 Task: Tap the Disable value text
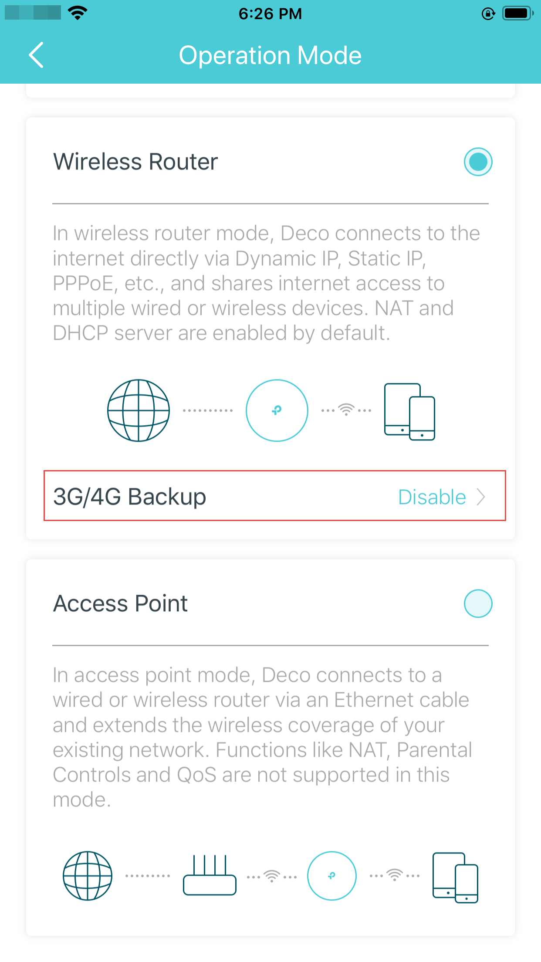click(x=432, y=497)
